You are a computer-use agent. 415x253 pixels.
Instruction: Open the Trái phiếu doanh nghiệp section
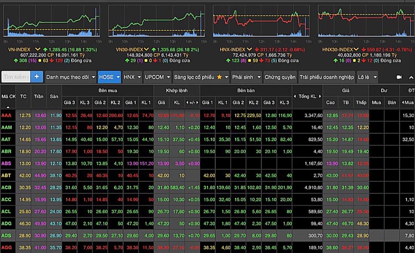[326, 77]
